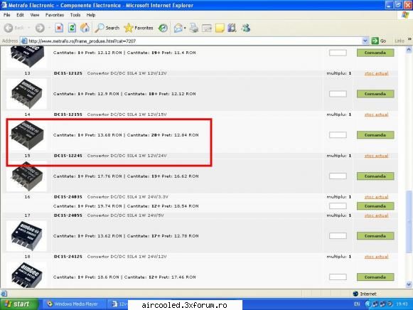Open the Search toolbar button
The width and height of the screenshot is (413, 310).
107,28
